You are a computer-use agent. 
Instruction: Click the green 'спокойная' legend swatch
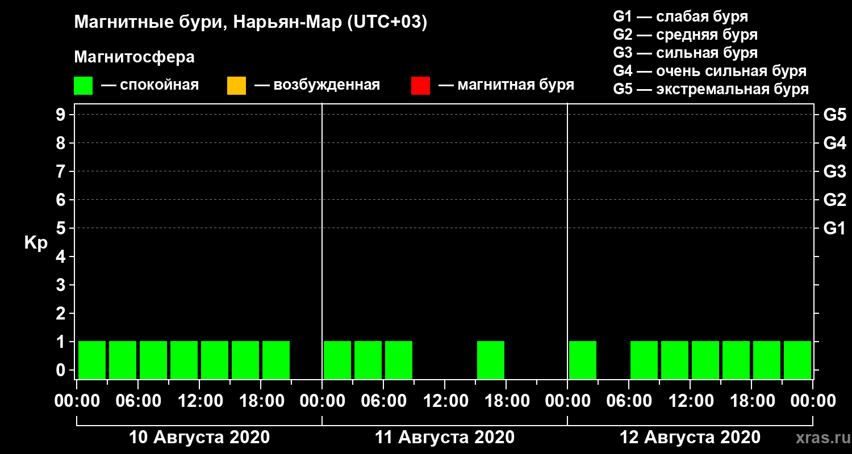coord(83,86)
